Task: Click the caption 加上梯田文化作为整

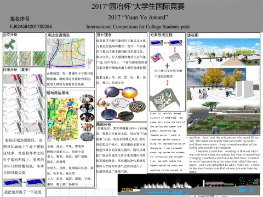Action: pos(168,71)
